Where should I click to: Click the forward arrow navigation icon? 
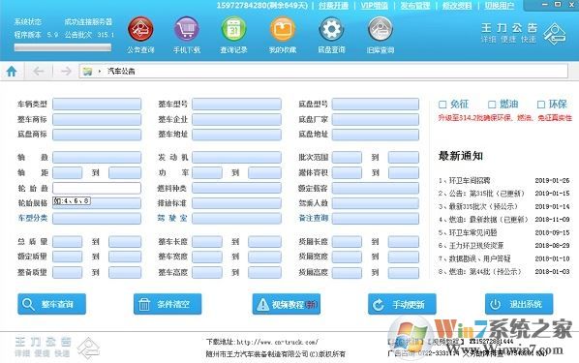click(x=66, y=71)
